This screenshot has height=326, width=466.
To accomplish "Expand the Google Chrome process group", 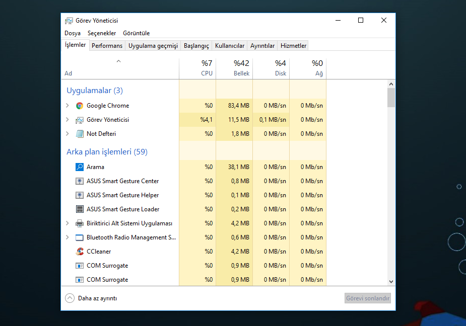I will pyautogui.click(x=68, y=106).
